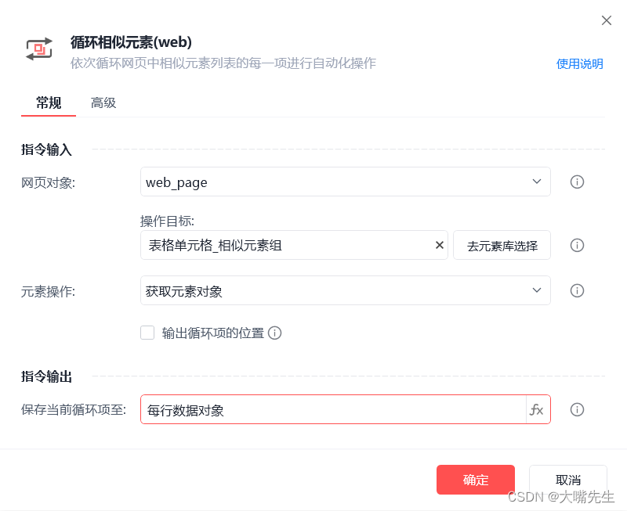Enable 输出循环项的位置 checkbox
This screenshot has height=511, width=627.
tap(147, 333)
